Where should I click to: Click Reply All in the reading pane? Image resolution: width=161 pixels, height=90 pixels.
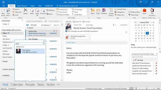pos(77,22)
